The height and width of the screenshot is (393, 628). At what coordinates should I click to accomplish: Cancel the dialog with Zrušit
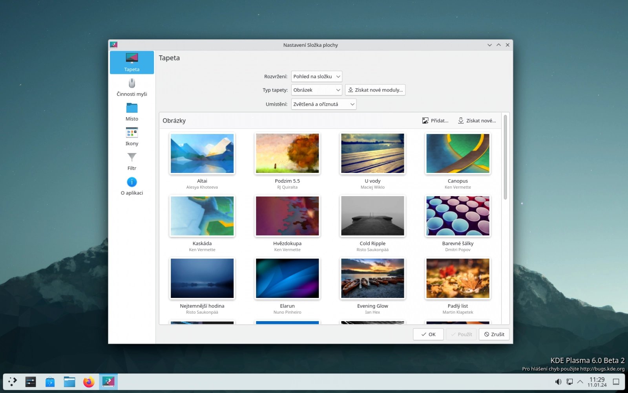(x=494, y=334)
